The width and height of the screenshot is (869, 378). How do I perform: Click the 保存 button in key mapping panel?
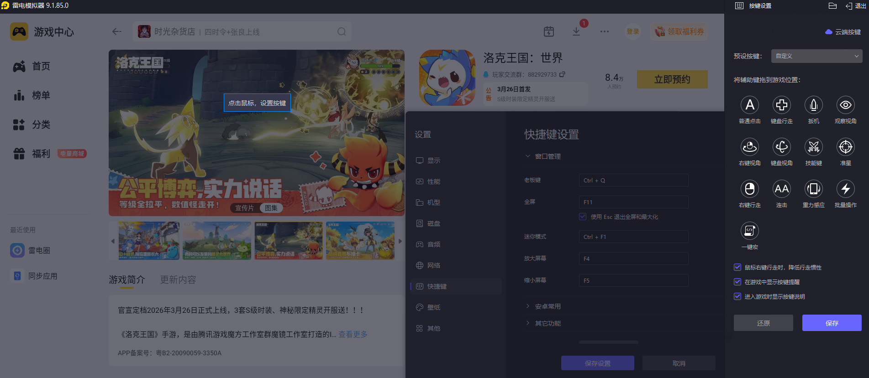point(832,323)
